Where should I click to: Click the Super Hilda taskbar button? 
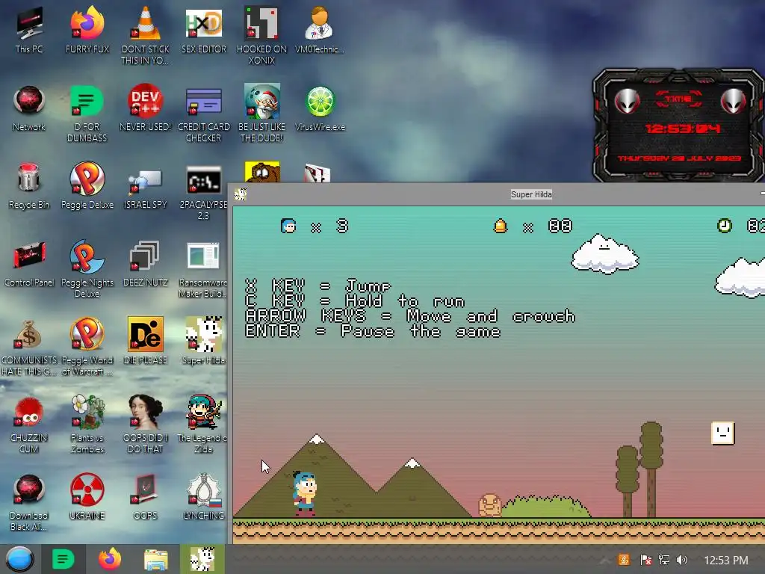tap(202, 559)
